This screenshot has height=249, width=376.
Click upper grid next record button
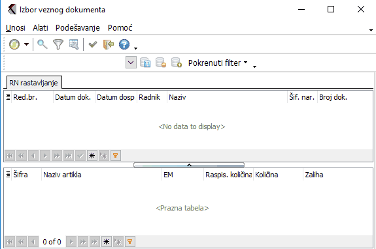click(x=45, y=156)
